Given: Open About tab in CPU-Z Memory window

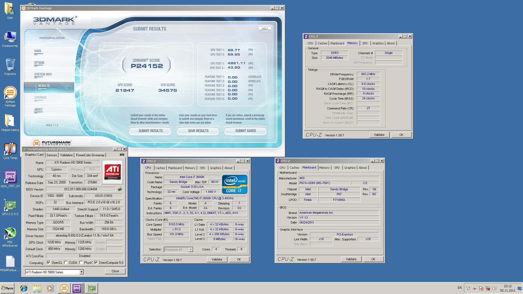Looking at the screenshot, I should (x=391, y=43).
